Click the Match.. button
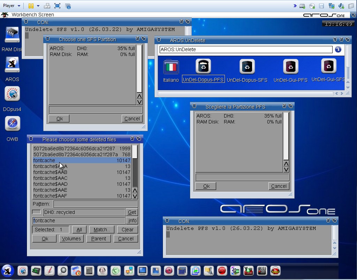Screen dimensions: 357x280 point(101,230)
